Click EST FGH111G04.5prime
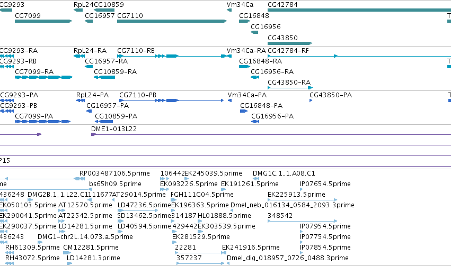The width and height of the screenshot is (451, 266). [202, 195]
